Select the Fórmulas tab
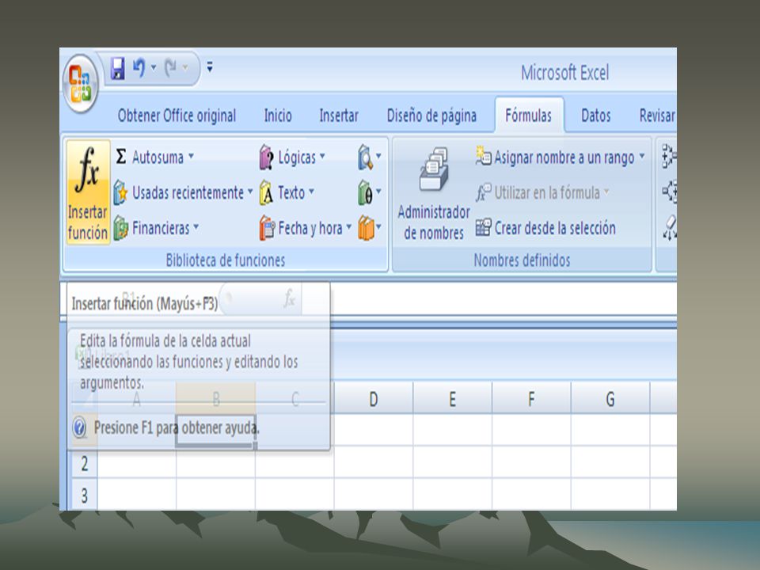This screenshot has width=760, height=570. [529, 115]
